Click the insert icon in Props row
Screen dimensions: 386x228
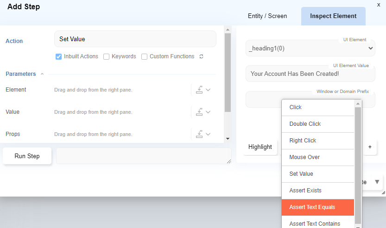[199, 134]
